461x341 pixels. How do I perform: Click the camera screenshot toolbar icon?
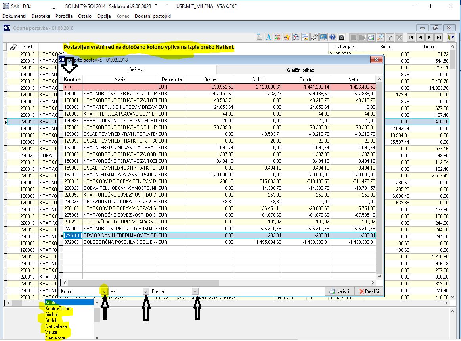pyautogui.click(x=342, y=37)
